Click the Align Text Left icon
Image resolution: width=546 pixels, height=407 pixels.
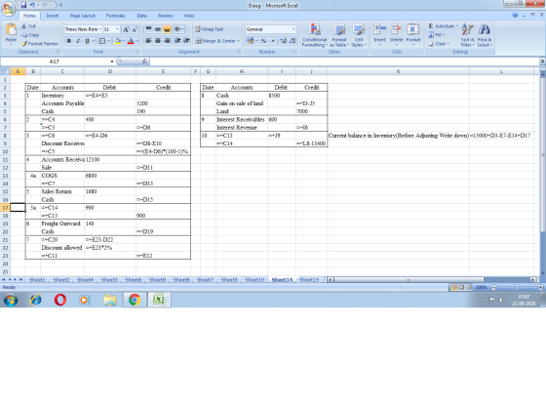tap(148, 41)
